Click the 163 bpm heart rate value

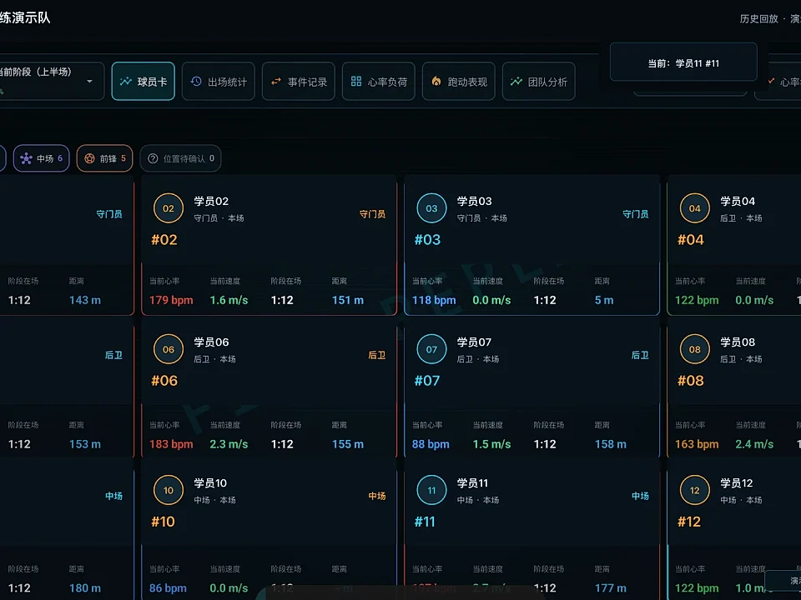click(x=697, y=444)
